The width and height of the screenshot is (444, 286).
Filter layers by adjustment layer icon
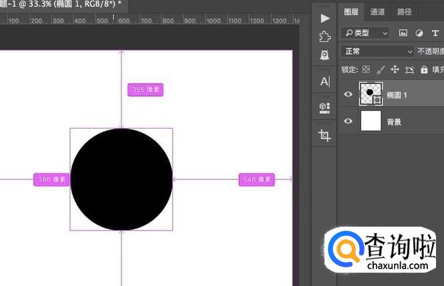[419, 33]
